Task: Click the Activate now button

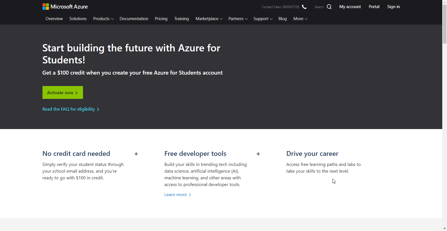Action: 63,92
